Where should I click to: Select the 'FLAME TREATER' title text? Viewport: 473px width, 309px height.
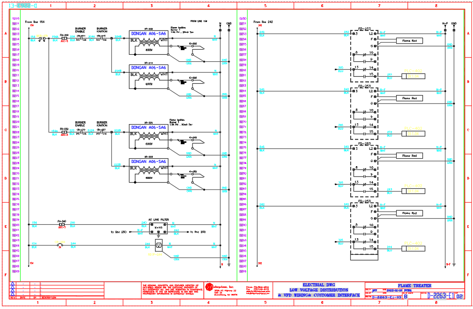pyautogui.click(x=414, y=286)
